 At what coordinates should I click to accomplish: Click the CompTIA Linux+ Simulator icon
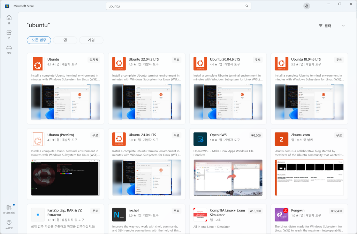click(200, 214)
